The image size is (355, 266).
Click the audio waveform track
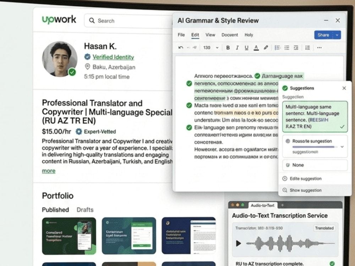point(290,244)
